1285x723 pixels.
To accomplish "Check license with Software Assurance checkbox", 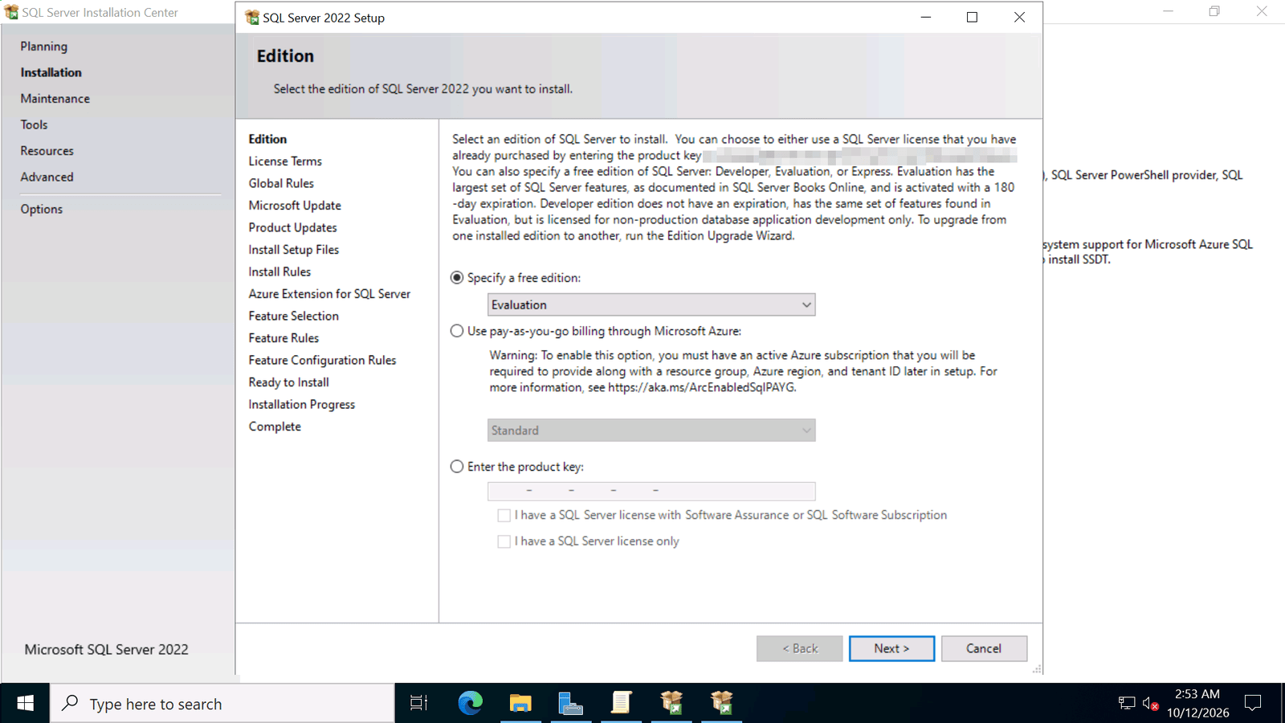I will click(504, 516).
